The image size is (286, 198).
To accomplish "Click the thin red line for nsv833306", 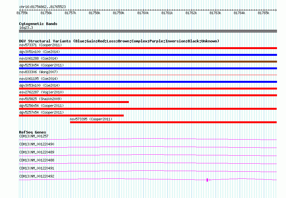I will (x=148, y=75).
